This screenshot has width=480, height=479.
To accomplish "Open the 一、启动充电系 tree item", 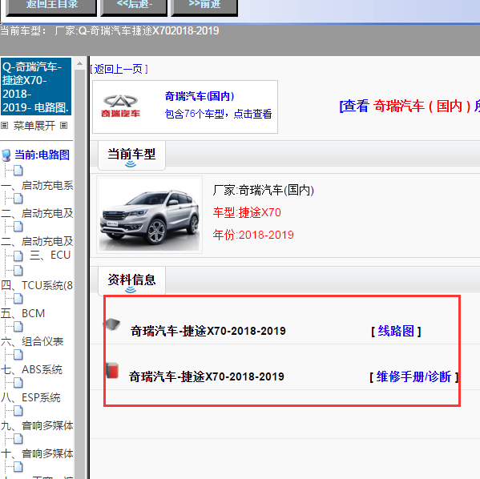I will (37, 186).
